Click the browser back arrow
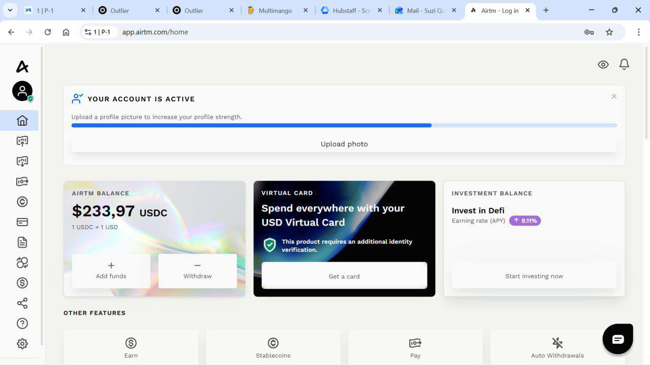Viewport: 650px width, 365px height. 11,32
